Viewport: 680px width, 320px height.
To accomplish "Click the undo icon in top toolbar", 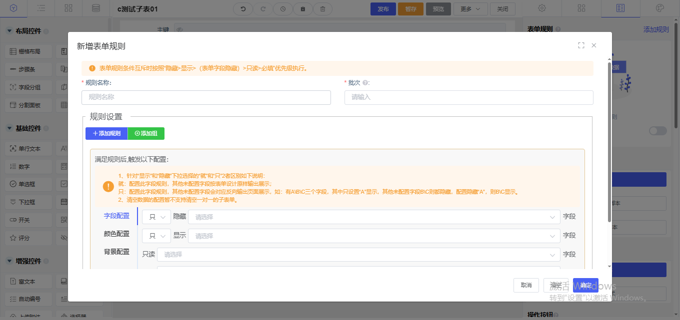I will (x=243, y=9).
